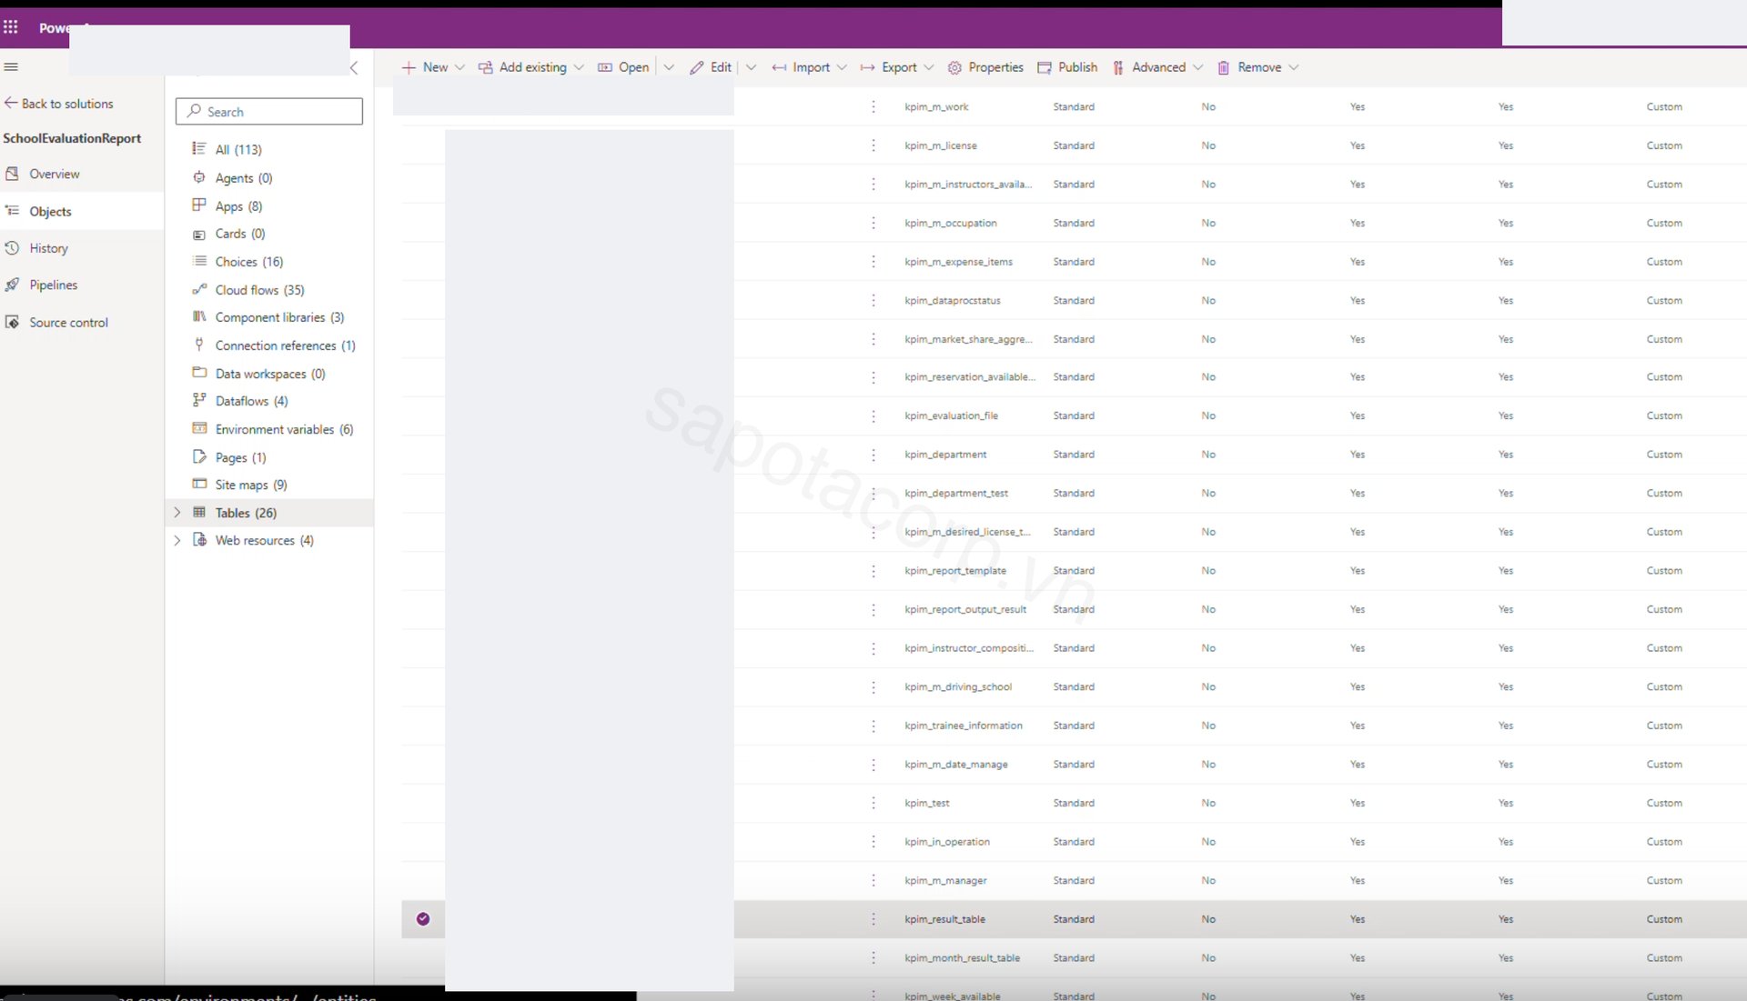Click the Cards icon
Viewport: 1747px width, 1001px height.
pyautogui.click(x=199, y=234)
